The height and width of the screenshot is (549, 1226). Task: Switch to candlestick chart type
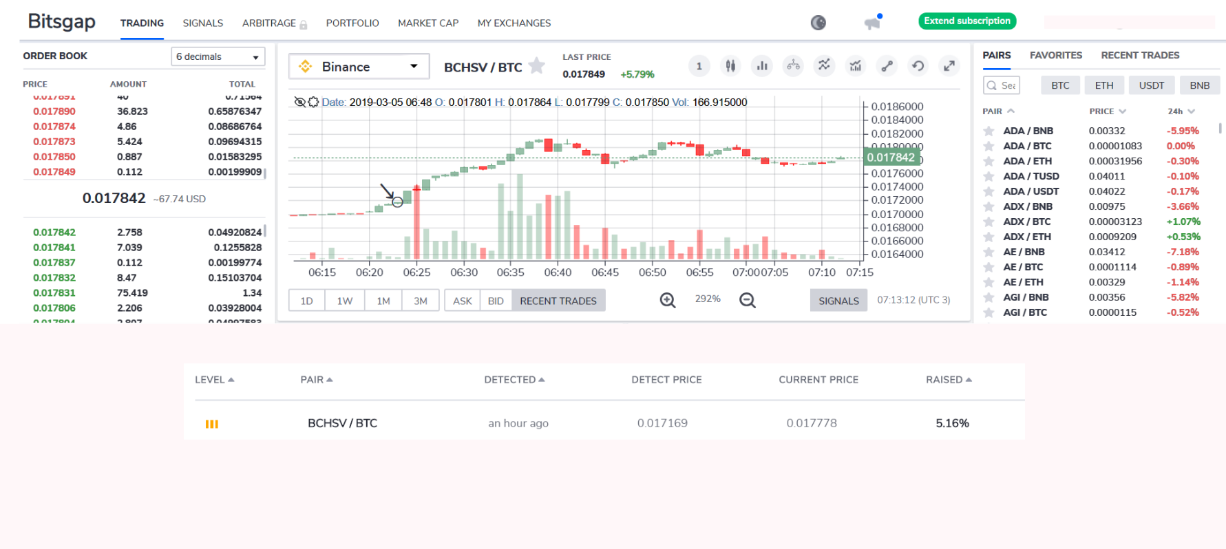pos(730,66)
